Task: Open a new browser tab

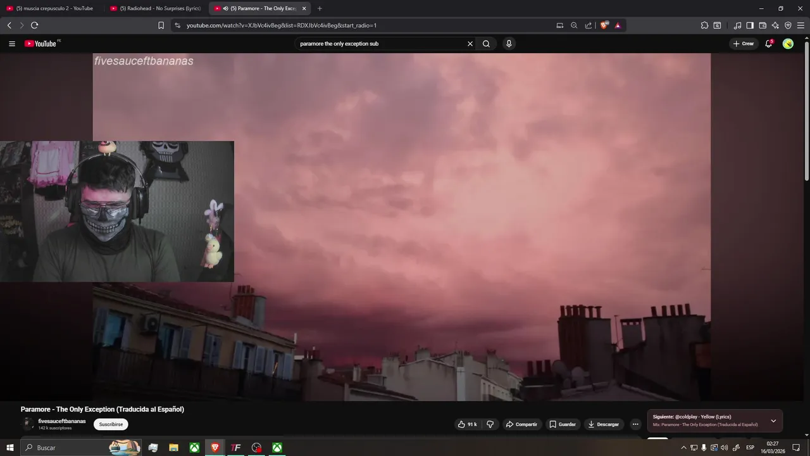Action: click(x=320, y=8)
